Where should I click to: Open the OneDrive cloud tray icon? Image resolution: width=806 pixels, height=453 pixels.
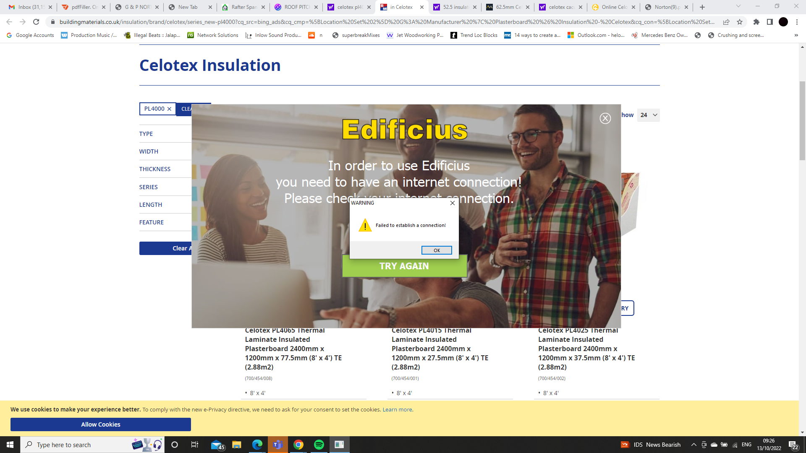714,445
